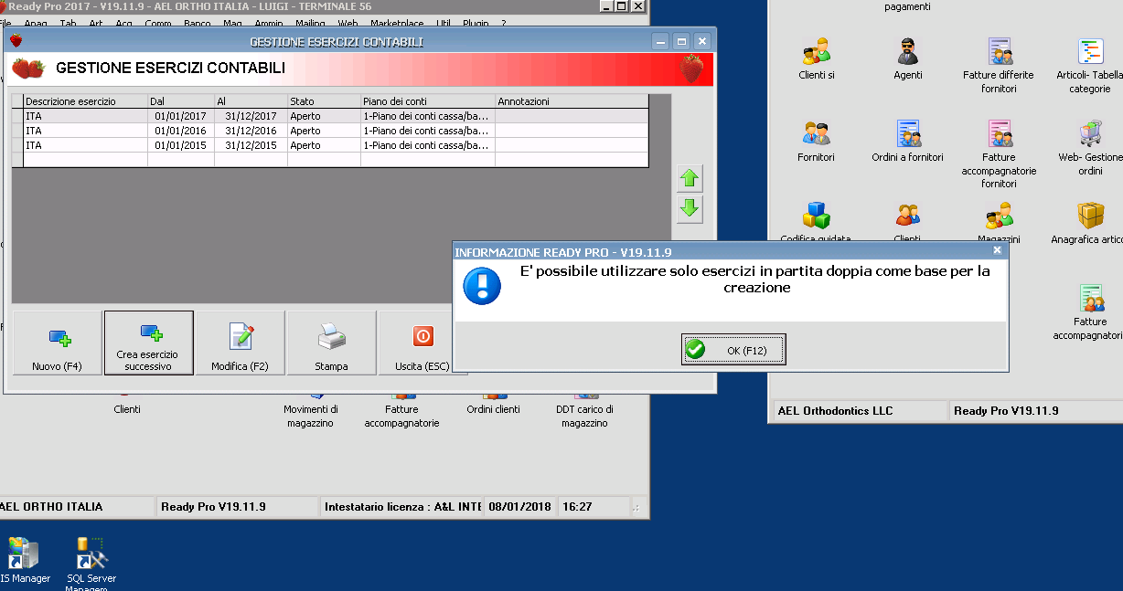Screen dimensions: 1123x591
Task: Open Articoli-Tabella categorie icon
Action: tap(1090, 52)
